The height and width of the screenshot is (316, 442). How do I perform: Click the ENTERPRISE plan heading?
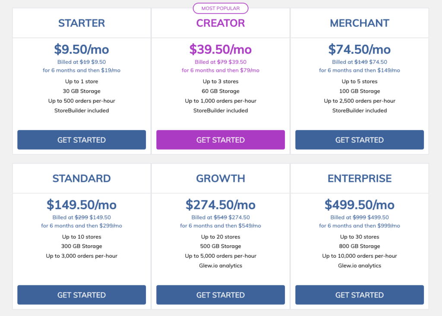click(359, 178)
